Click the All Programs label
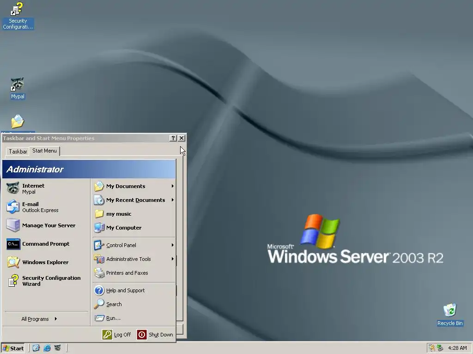 [35, 319]
